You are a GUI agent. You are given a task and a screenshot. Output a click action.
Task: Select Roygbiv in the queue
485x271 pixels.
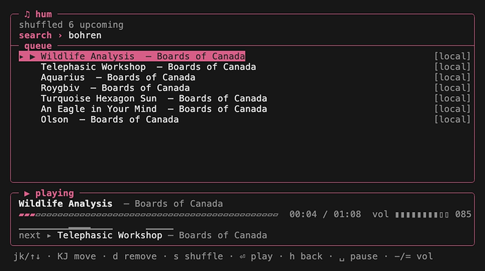tap(115, 88)
